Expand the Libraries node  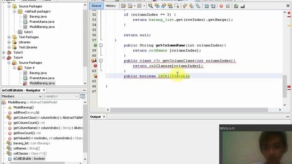coord(9,42)
